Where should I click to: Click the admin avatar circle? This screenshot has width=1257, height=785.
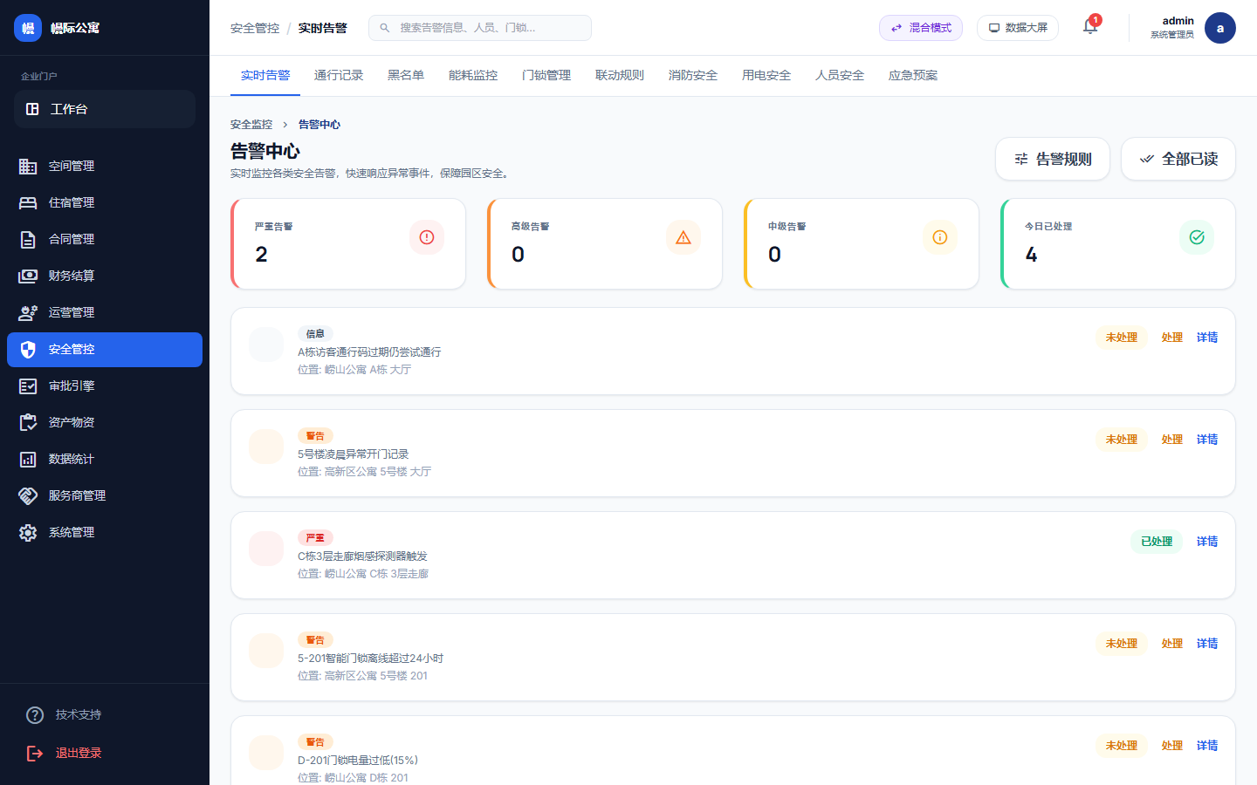(x=1219, y=27)
